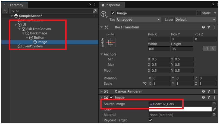The height and width of the screenshot is (125, 220).
Task: Collapse the Rect Transform component
Action: tap(101, 27)
